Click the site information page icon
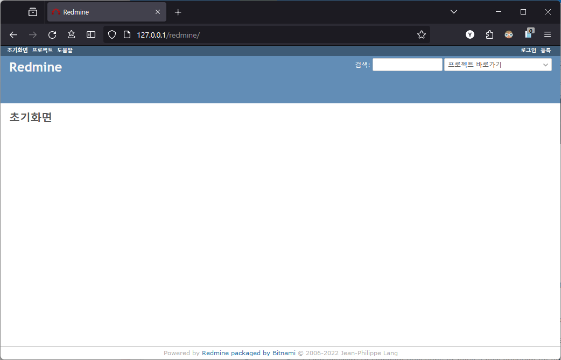Screen dimensions: 561x360 (x=127, y=34)
